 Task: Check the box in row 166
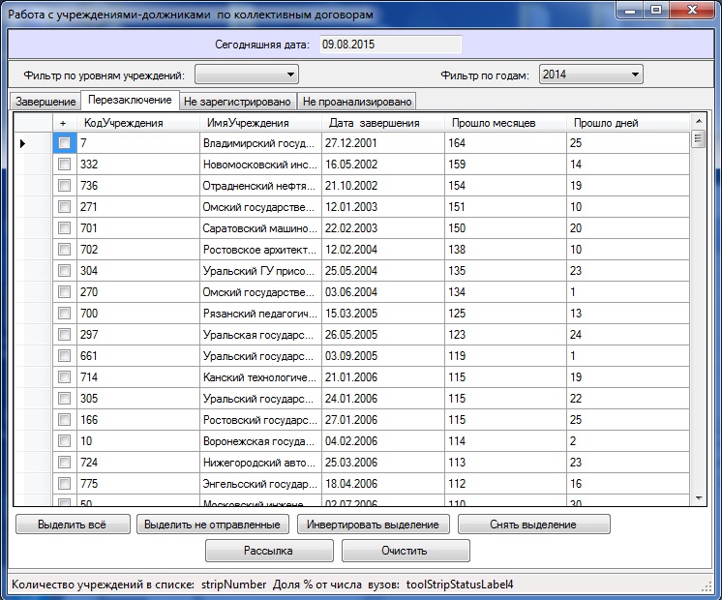[x=65, y=419]
